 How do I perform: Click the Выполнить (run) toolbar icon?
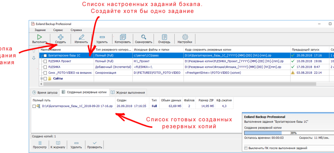(40, 37)
